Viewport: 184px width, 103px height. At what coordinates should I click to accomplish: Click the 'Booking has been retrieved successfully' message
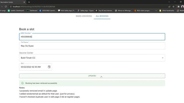41,83
